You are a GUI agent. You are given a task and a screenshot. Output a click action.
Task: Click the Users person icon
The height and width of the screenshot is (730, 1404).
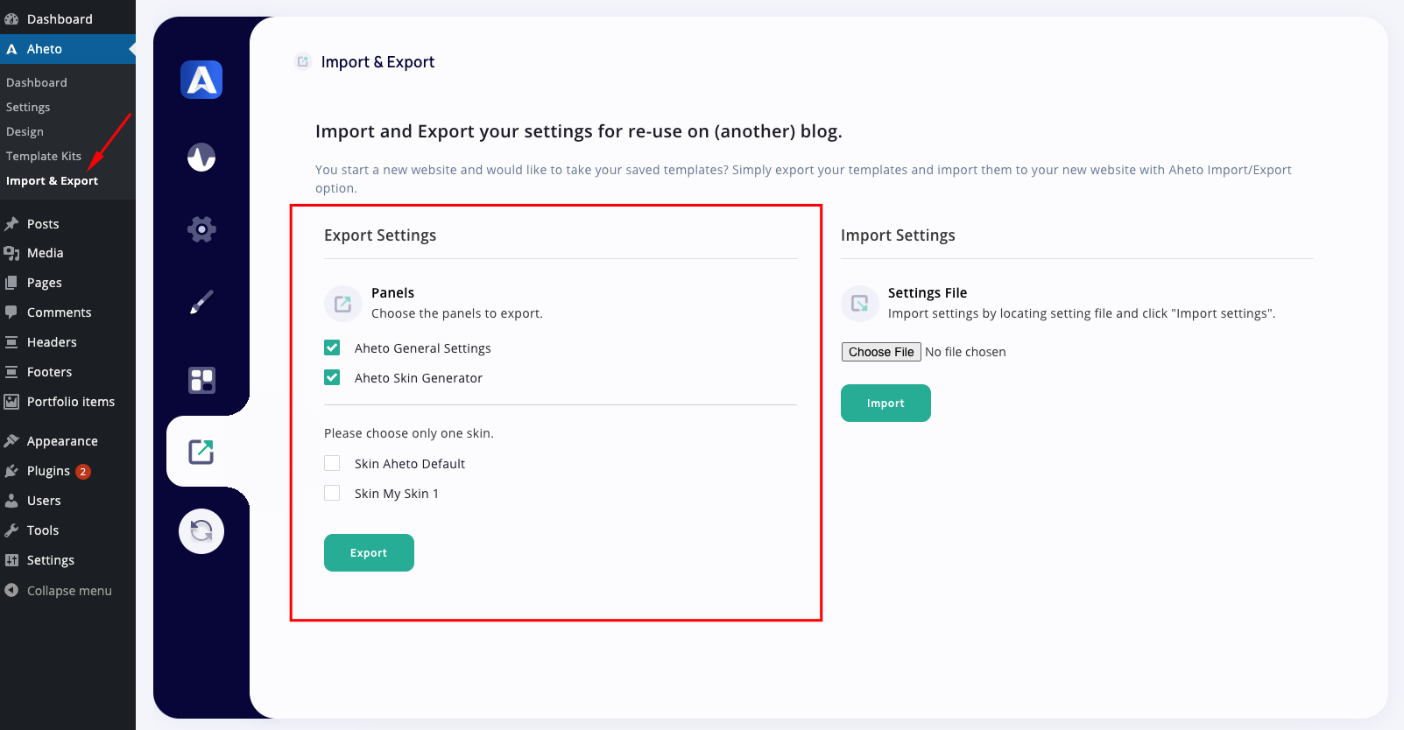click(11, 501)
